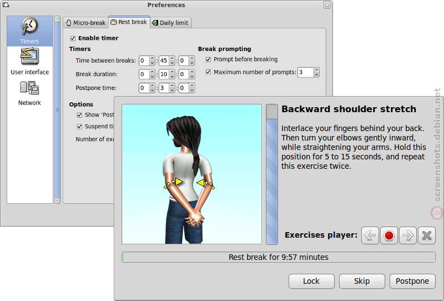
Task: Click Lock button in rest break window
Action: click(x=311, y=281)
